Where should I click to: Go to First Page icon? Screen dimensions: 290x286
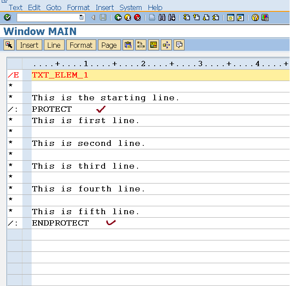pos(186,18)
